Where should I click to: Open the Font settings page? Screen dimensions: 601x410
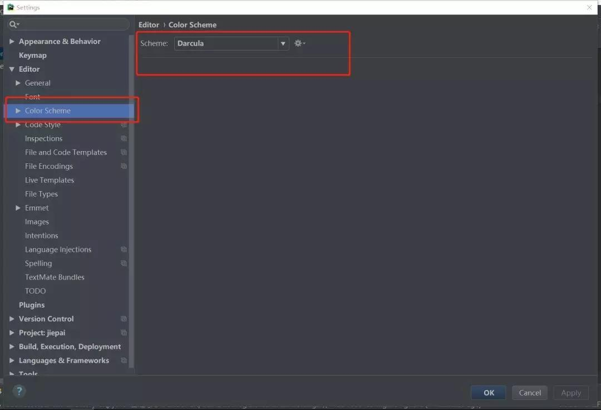click(x=33, y=97)
